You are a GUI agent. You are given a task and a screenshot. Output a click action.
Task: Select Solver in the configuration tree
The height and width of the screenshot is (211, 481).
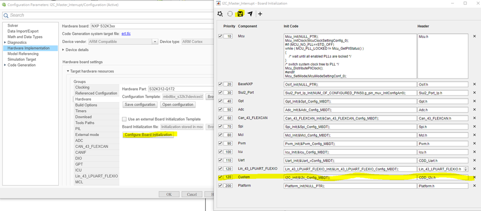[13, 26]
